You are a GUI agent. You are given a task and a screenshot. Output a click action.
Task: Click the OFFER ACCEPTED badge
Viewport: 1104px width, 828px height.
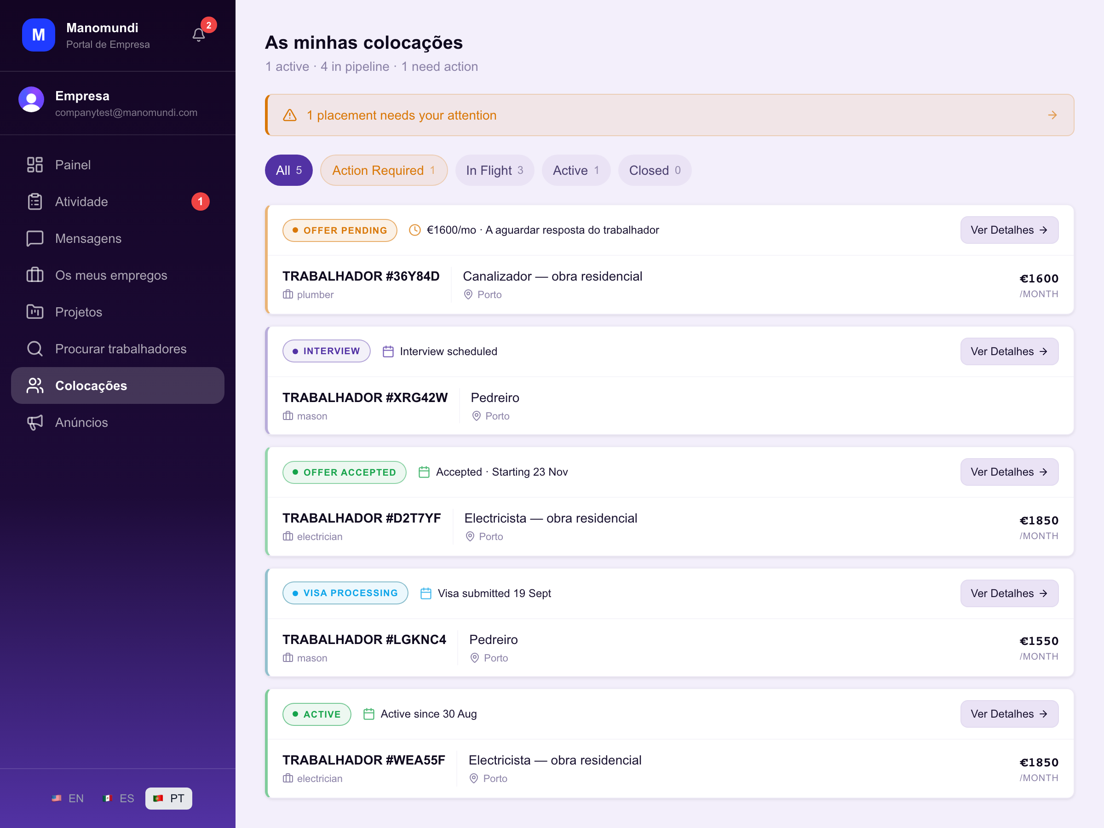tap(345, 472)
